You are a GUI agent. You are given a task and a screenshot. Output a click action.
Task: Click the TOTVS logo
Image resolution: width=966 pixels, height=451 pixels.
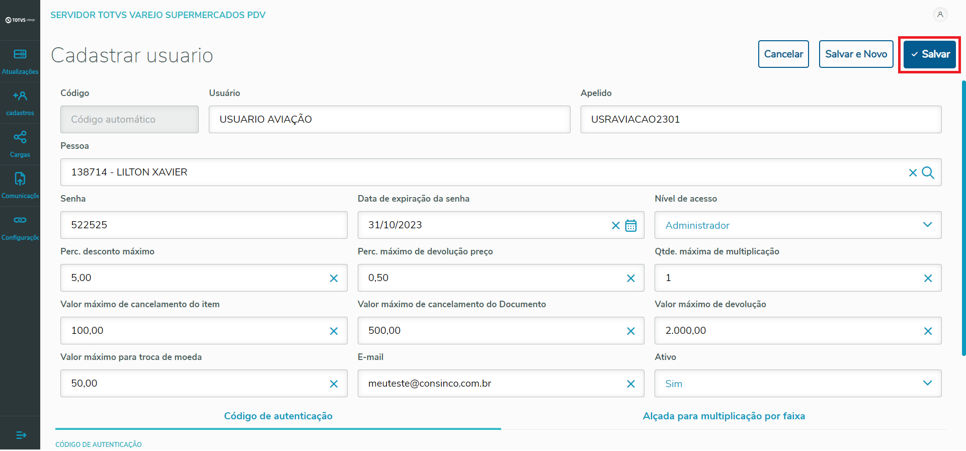coord(20,20)
